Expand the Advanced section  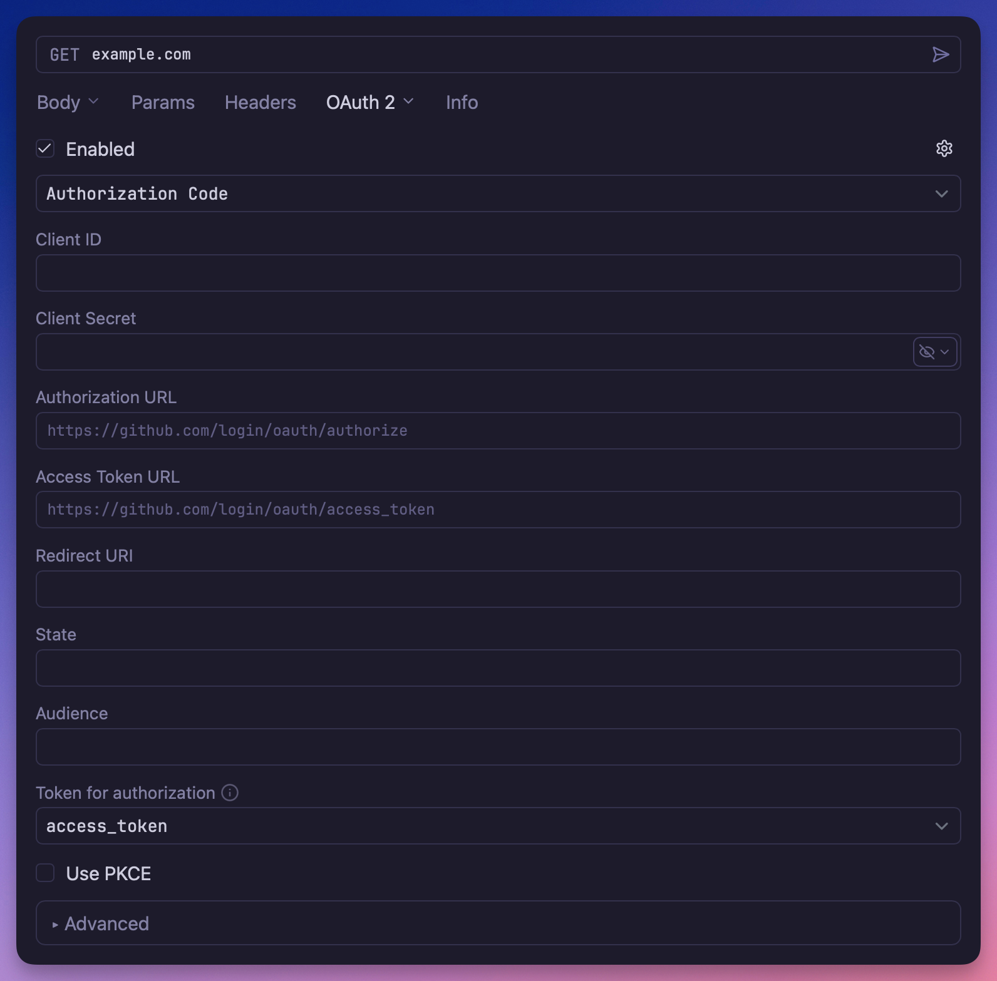[106, 923]
